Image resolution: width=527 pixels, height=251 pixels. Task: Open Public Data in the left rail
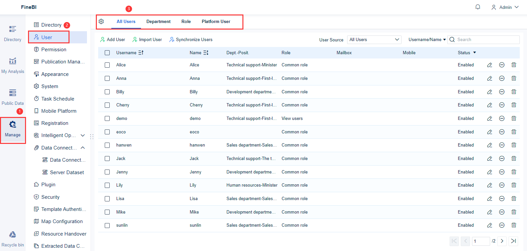tap(13, 97)
